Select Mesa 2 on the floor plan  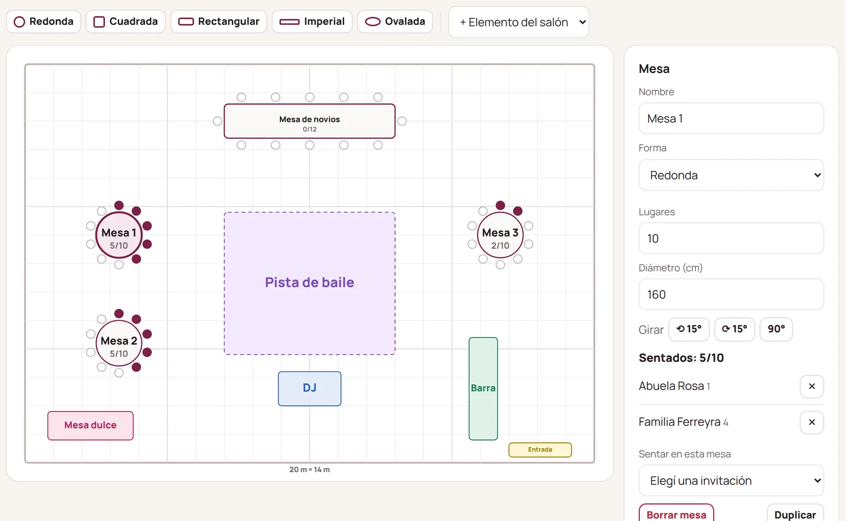click(119, 343)
